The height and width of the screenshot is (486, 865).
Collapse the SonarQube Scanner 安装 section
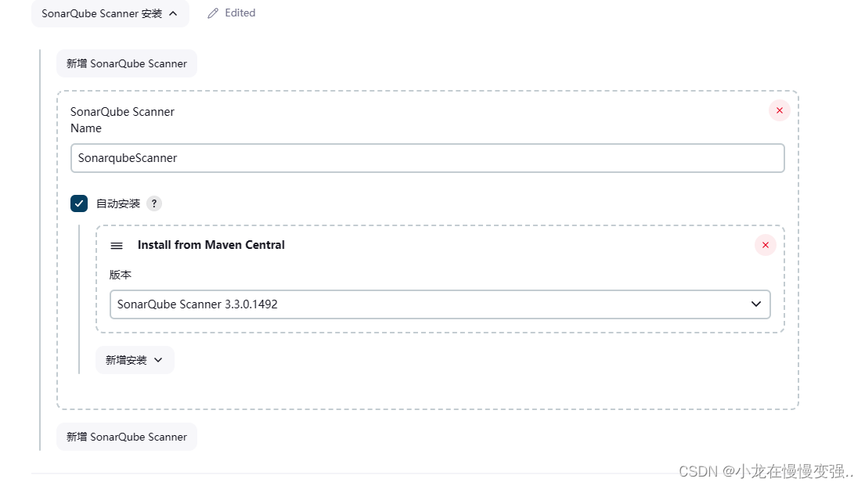click(110, 13)
